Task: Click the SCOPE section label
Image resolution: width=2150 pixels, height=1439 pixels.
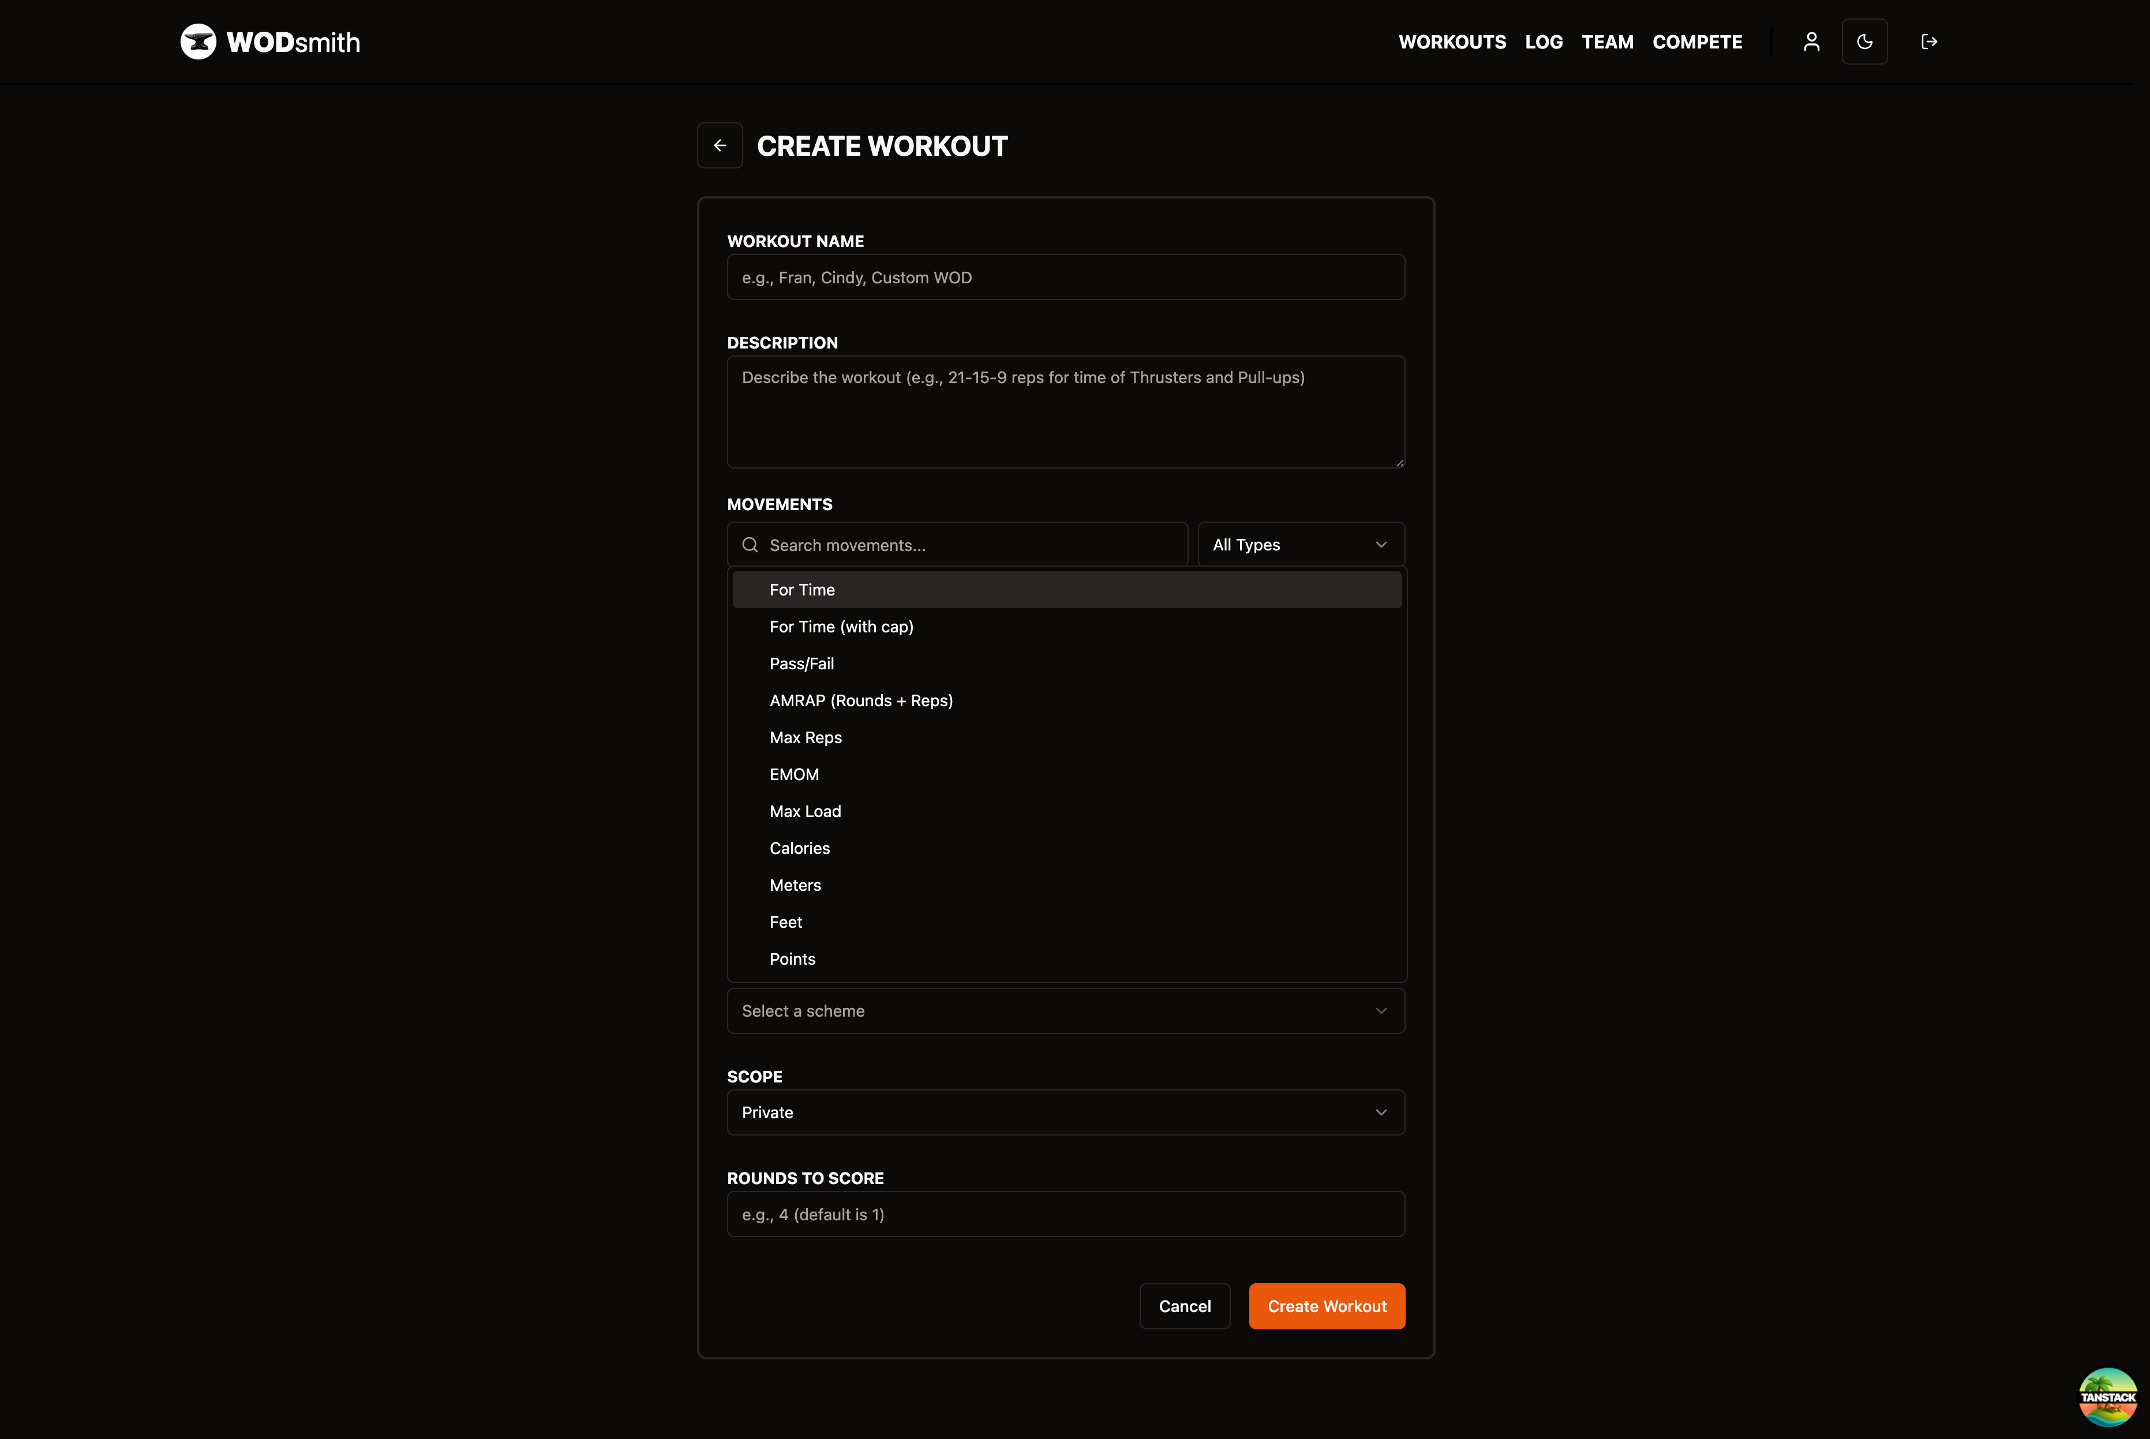Action: [755, 1077]
